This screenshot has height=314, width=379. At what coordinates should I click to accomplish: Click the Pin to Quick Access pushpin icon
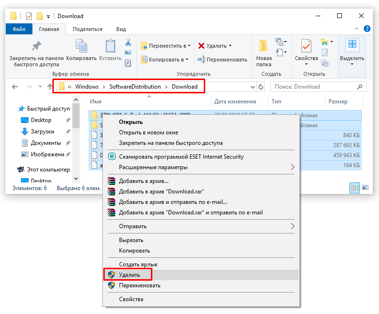point(36,46)
